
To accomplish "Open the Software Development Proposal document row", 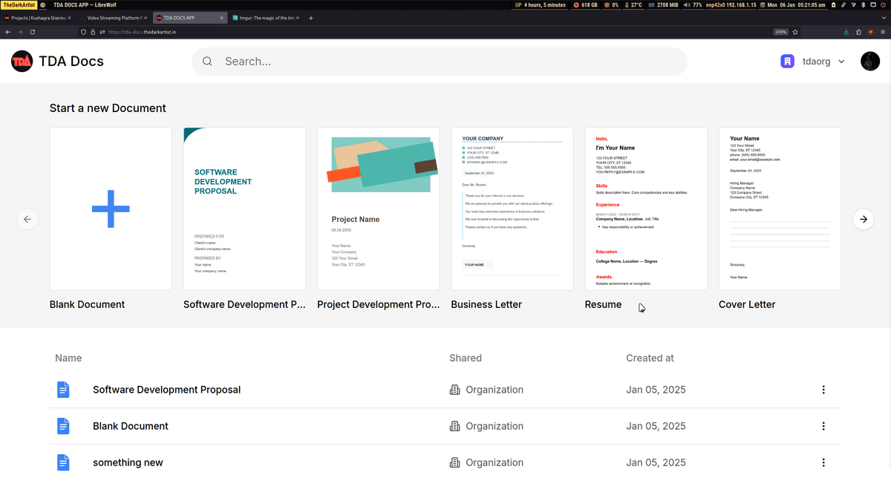I will click(x=166, y=390).
